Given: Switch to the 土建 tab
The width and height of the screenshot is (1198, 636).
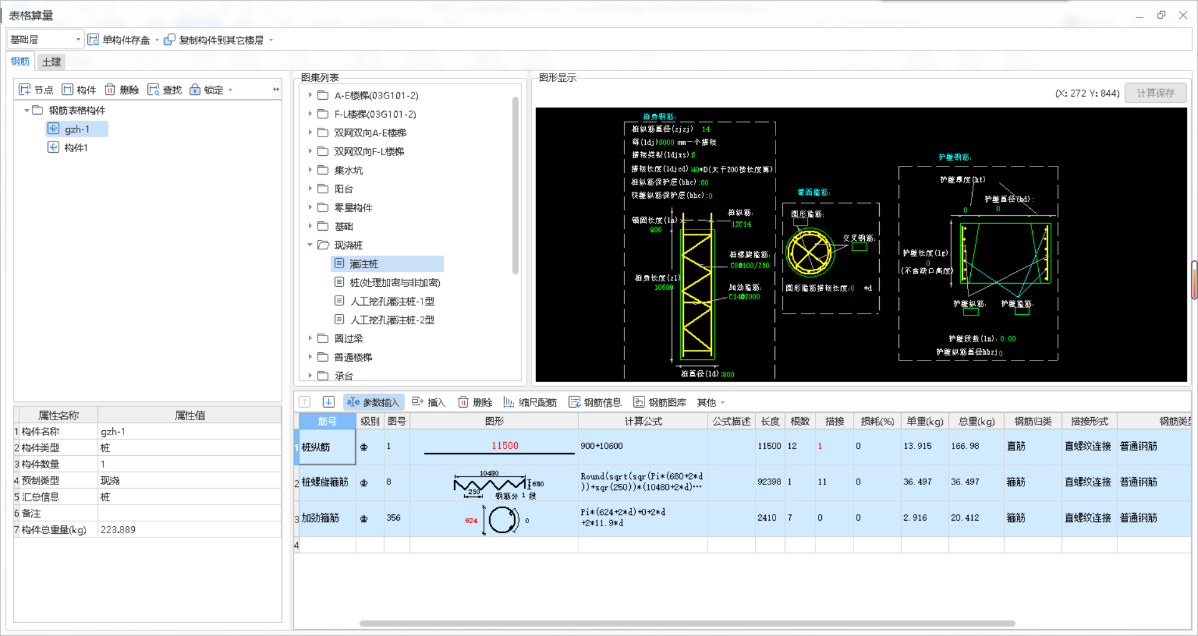Looking at the screenshot, I should point(51,62).
